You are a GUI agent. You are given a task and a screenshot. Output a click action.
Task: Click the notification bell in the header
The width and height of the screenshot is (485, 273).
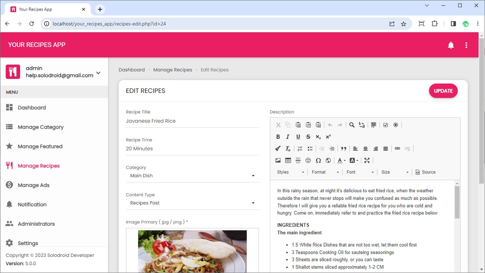click(x=451, y=45)
